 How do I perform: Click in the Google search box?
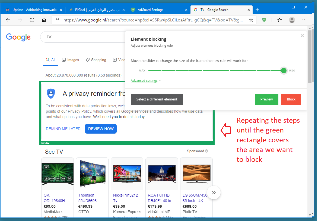83,37
